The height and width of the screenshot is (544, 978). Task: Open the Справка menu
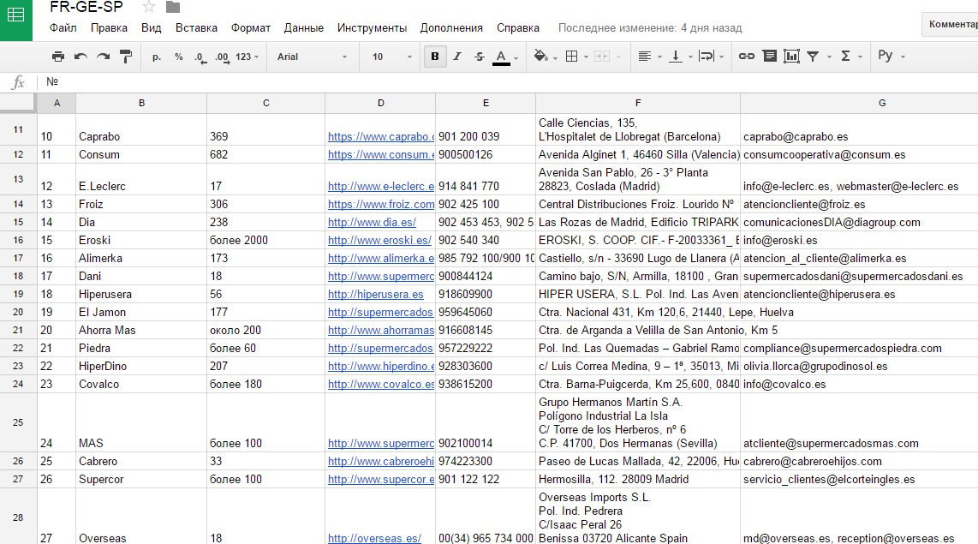518,28
